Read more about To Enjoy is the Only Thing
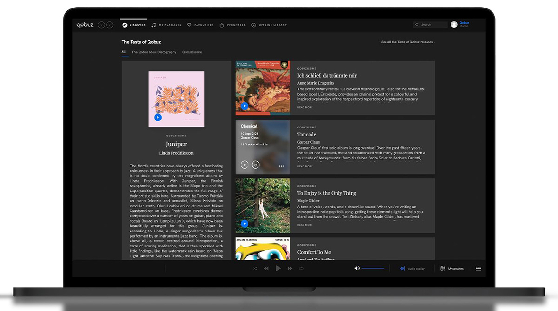 tap(305, 225)
